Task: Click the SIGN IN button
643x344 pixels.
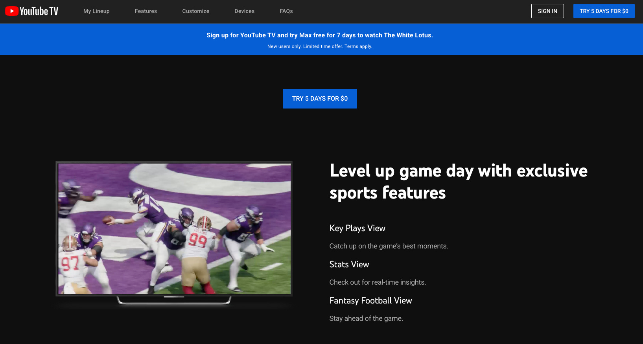Action: click(547, 11)
